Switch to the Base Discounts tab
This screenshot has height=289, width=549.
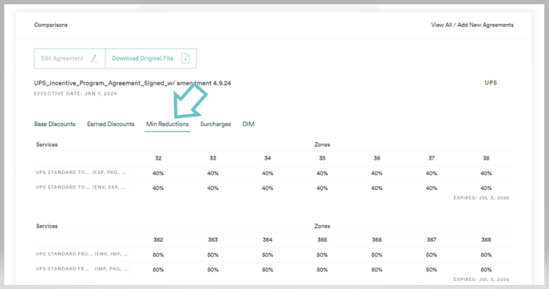54,124
